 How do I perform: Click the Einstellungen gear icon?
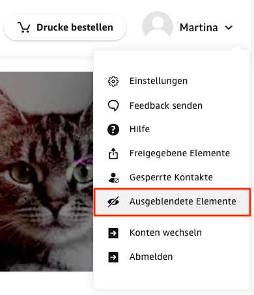(113, 81)
